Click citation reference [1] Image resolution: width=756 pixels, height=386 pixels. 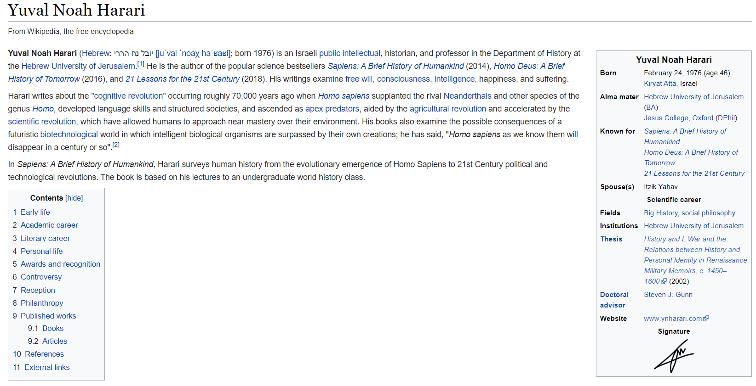click(x=141, y=64)
